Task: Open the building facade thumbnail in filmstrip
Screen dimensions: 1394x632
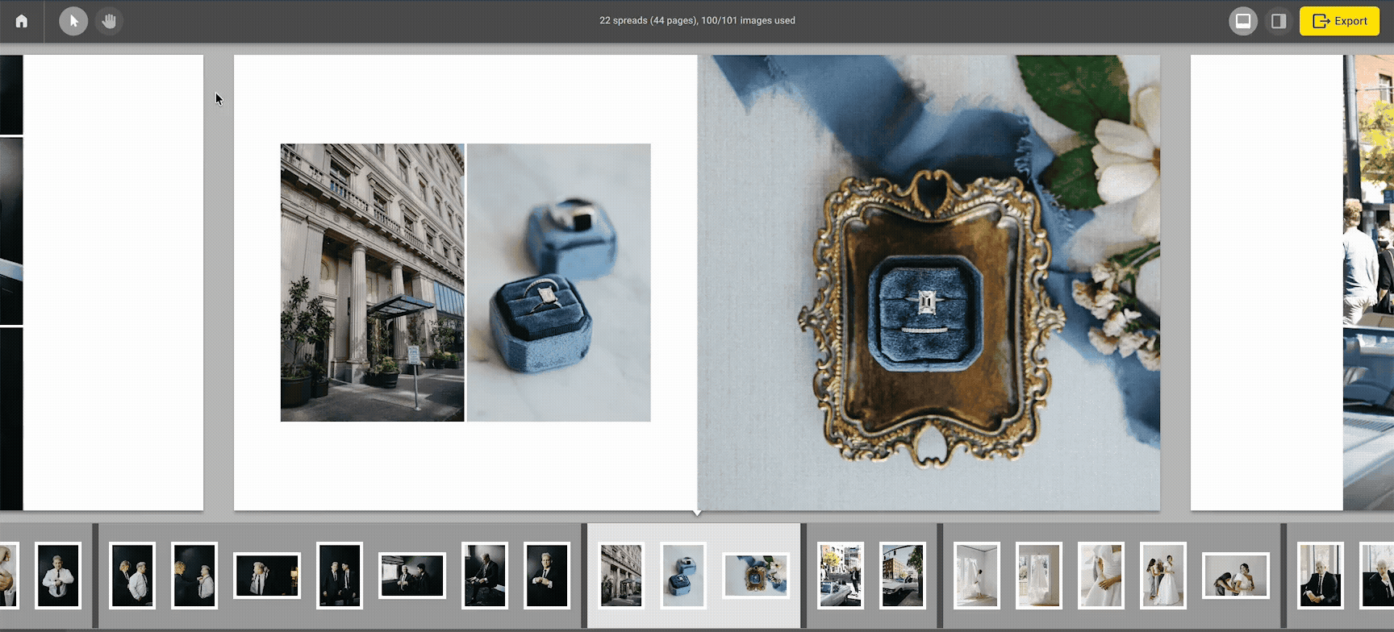Action: click(x=621, y=576)
